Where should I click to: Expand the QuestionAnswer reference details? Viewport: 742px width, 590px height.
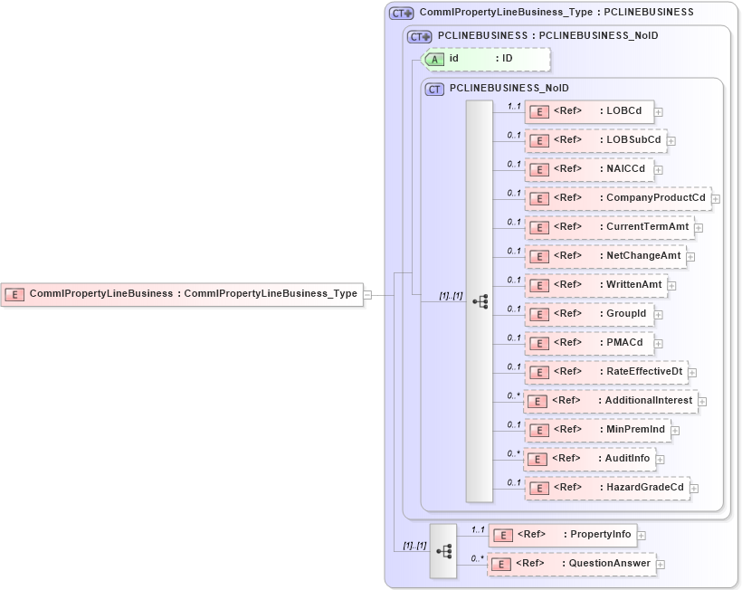point(661,564)
